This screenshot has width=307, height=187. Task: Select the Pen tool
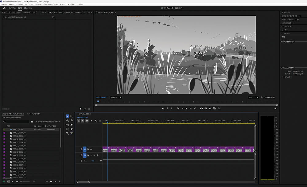point(72,125)
